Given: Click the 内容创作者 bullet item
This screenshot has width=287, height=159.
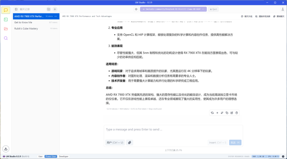Looking at the screenshot, I should point(154,76).
